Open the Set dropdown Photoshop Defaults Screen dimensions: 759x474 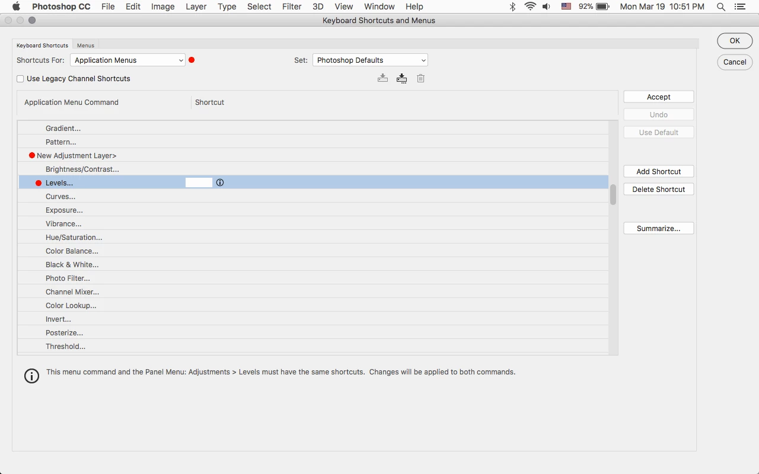pyautogui.click(x=370, y=60)
